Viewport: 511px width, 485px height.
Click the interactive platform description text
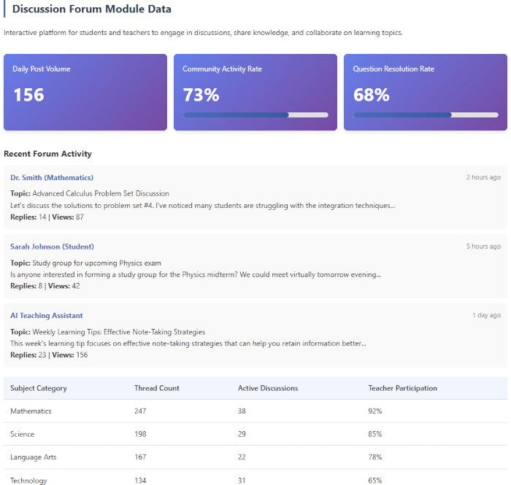pyautogui.click(x=203, y=33)
